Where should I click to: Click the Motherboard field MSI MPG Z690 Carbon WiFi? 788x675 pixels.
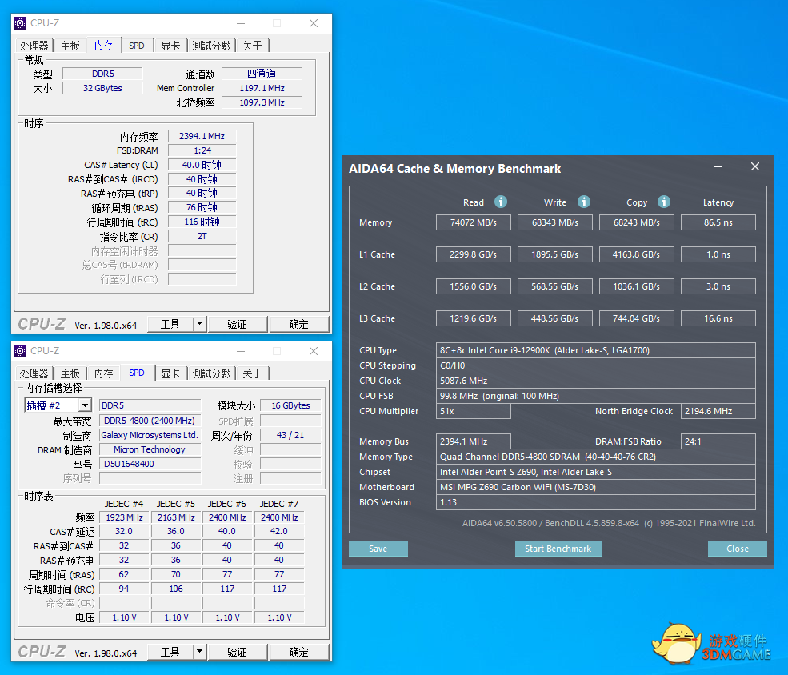point(595,487)
